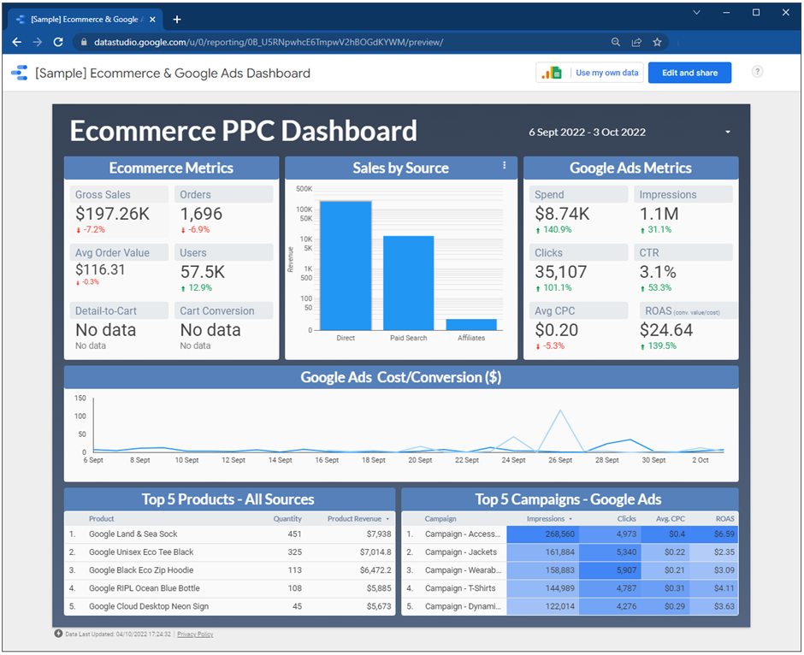Open the help question mark icon
The height and width of the screenshot is (655, 804).
coord(757,72)
